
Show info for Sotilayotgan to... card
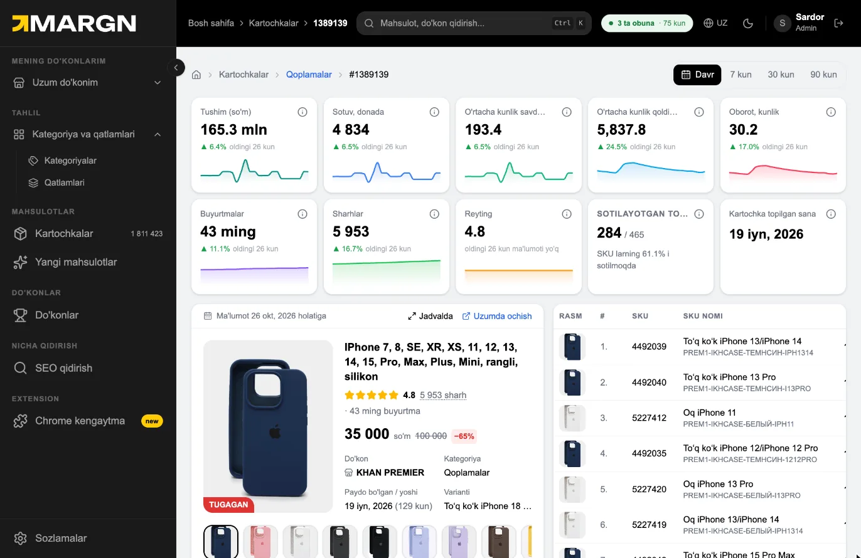[x=699, y=214]
